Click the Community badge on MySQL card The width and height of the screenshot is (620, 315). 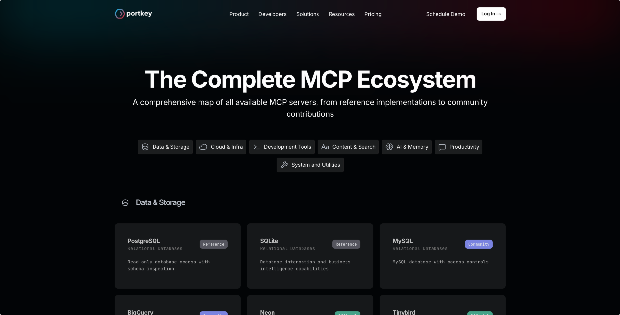click(479, 244)
